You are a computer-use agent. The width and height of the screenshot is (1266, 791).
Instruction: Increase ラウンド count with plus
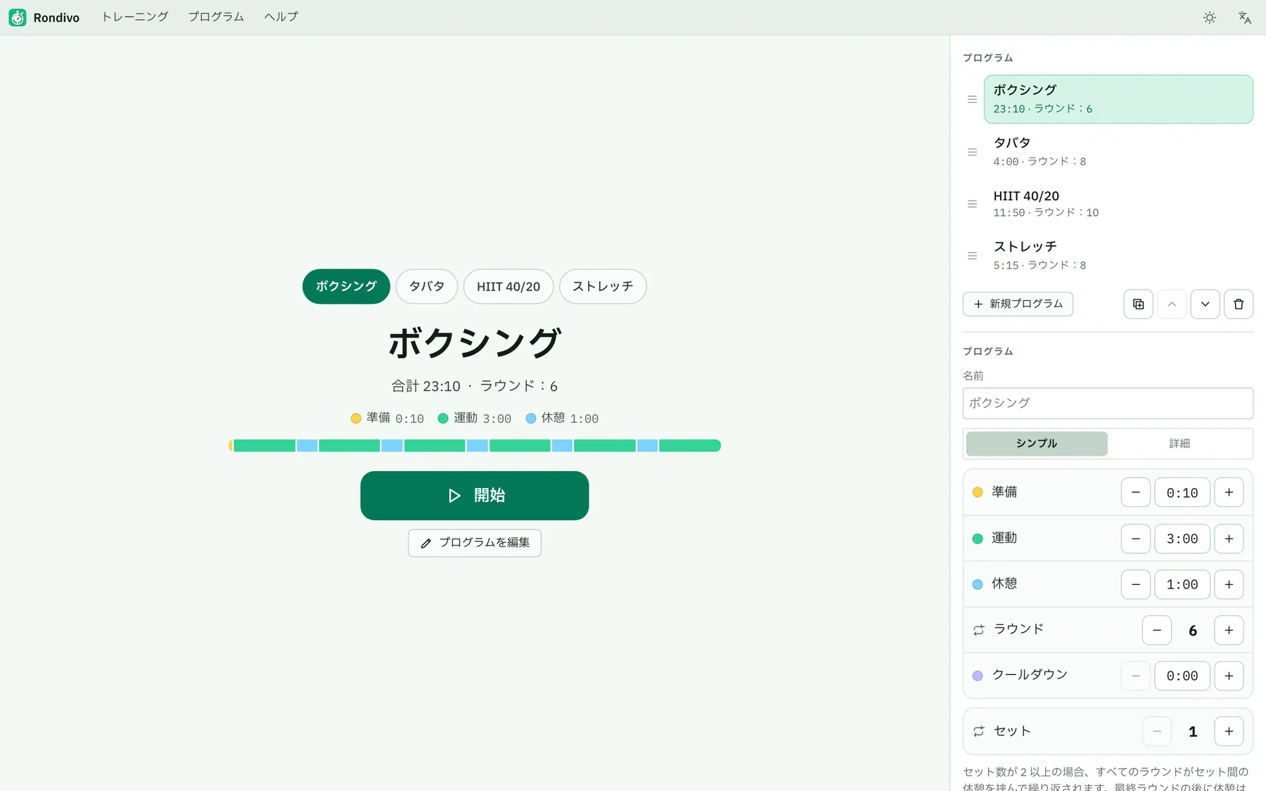click(1229, 630)
